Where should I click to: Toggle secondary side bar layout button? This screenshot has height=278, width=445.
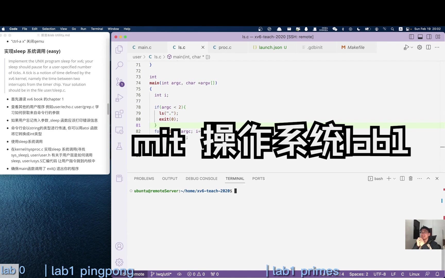point(429,37)
